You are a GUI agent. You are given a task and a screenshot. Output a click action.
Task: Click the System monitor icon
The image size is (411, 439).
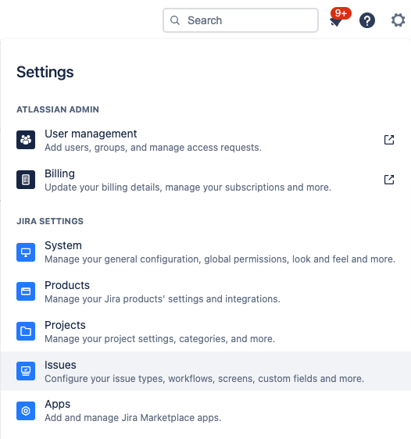point(26,252)
